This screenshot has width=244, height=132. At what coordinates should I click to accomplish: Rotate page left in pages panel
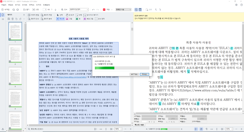click(16, 19)
